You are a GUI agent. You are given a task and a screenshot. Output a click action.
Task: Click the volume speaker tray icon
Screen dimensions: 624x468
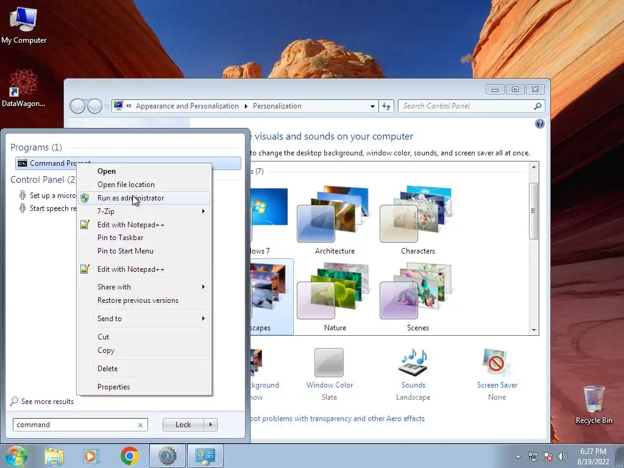click(x=562, y=456)
